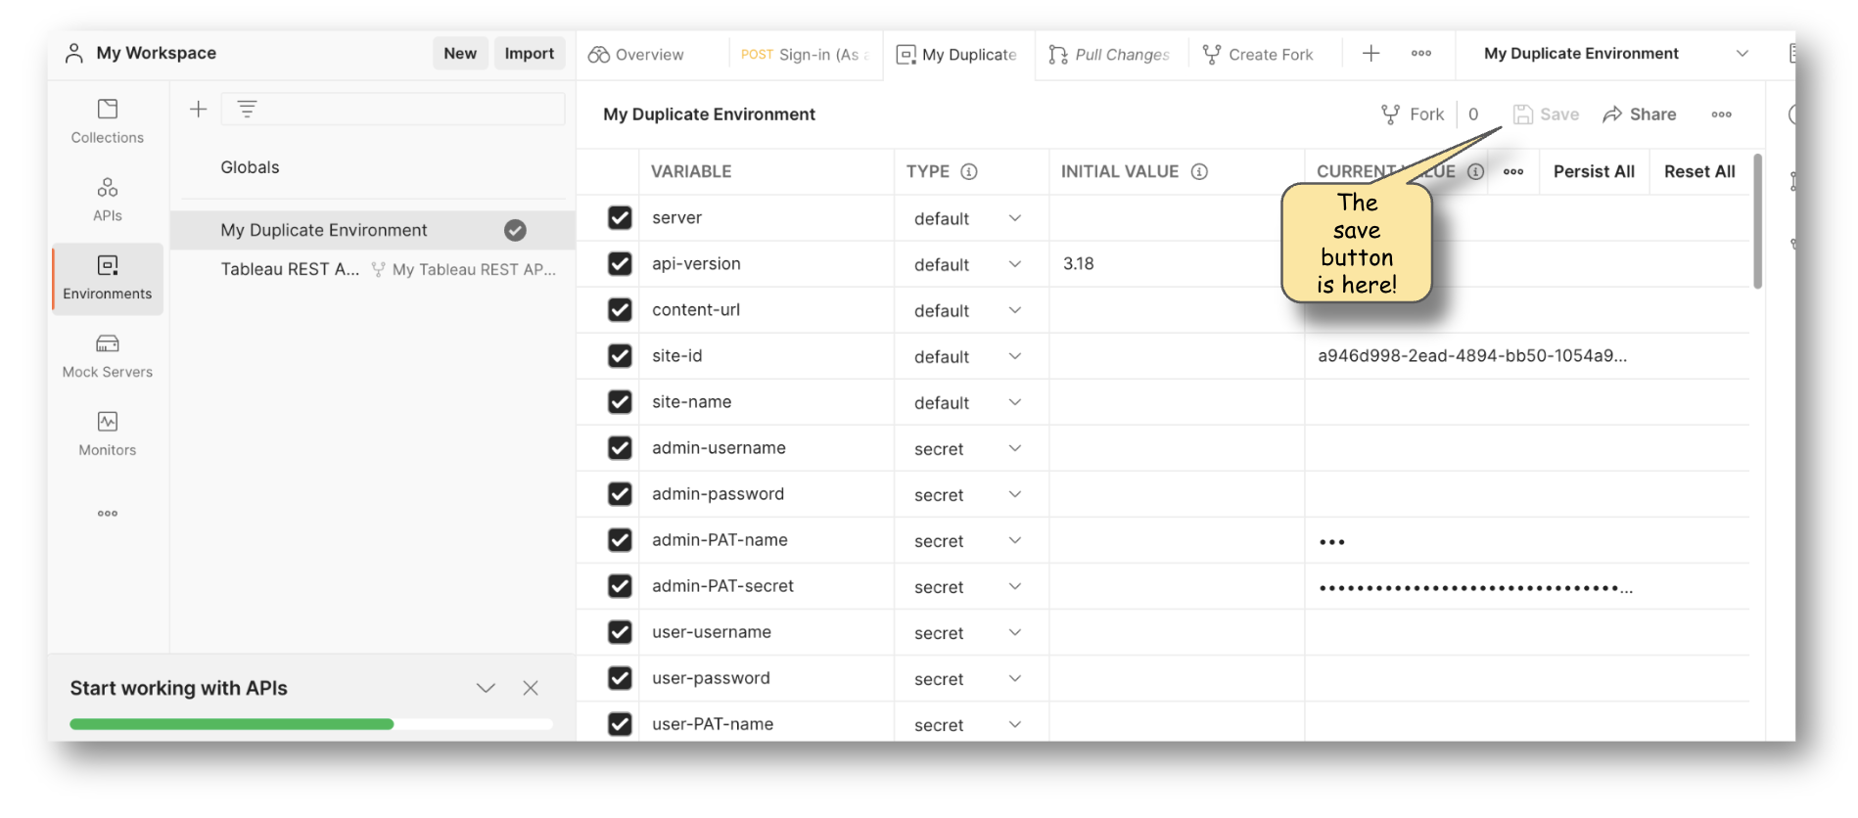The image size is (1858, 818).
Task: Close the Start working with APIs panel
Action: tap(531, 688)
